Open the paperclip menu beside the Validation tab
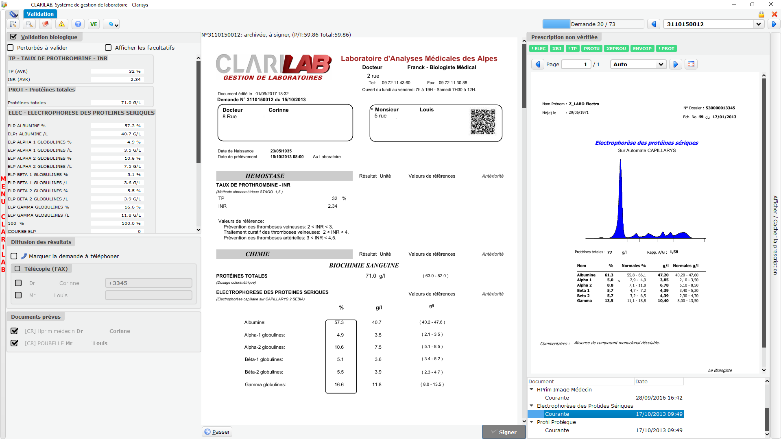The height and width of the screenshot is (439, 781). pos(13,14)
